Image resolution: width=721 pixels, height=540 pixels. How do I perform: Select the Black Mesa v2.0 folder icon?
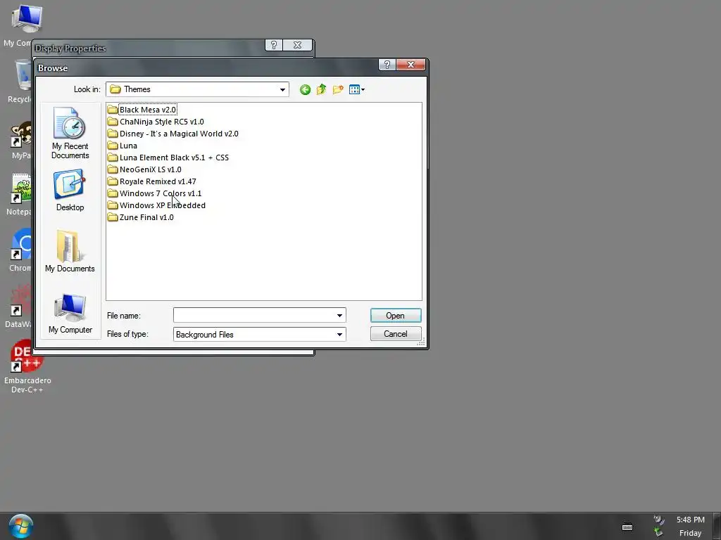(113, 109)
